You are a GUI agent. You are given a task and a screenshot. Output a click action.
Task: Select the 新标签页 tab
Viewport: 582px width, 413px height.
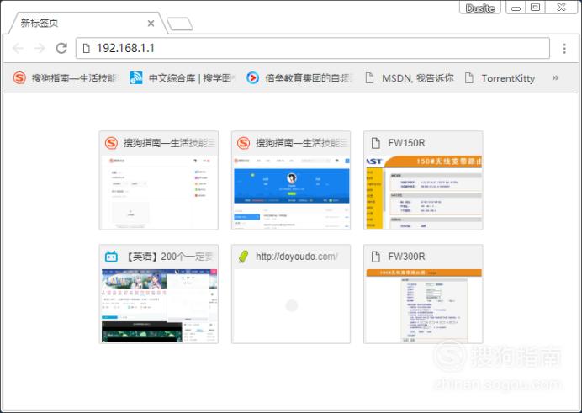tap(86, 23)
